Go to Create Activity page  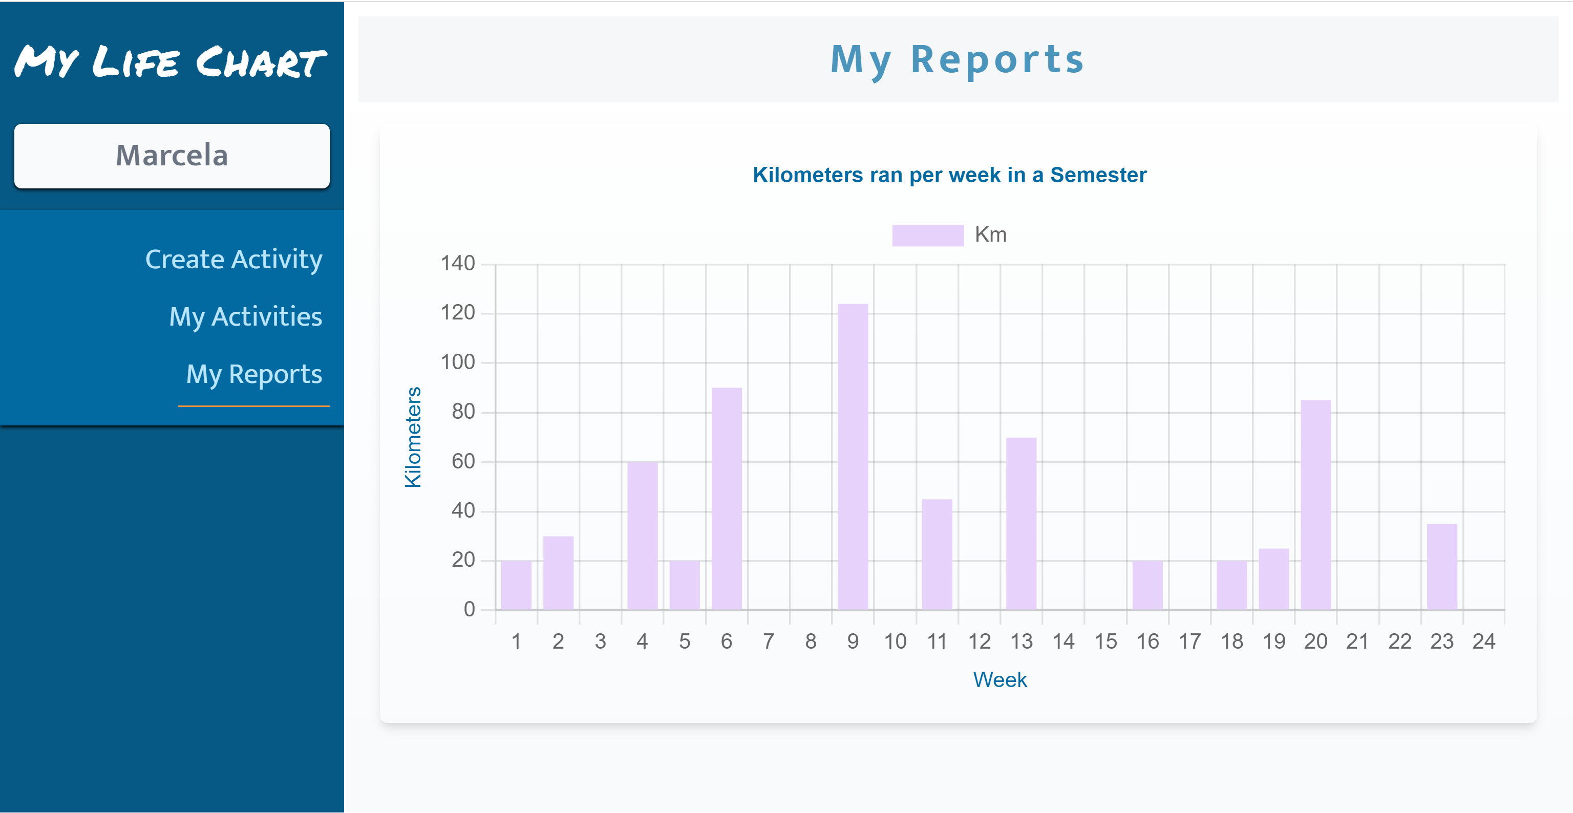233,260
